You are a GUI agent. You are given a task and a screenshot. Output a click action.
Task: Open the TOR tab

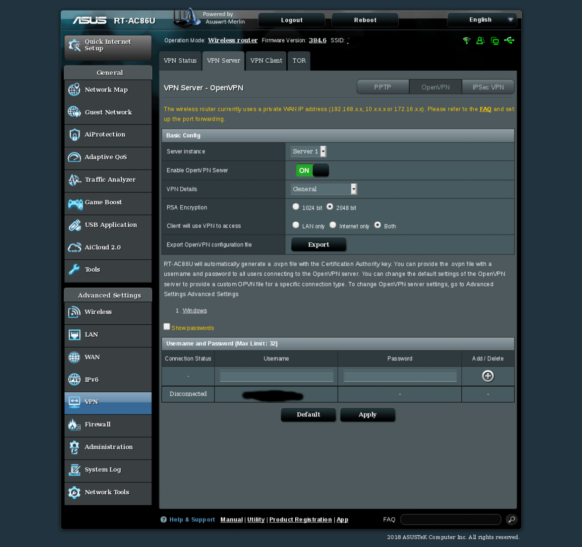(299, 61)
